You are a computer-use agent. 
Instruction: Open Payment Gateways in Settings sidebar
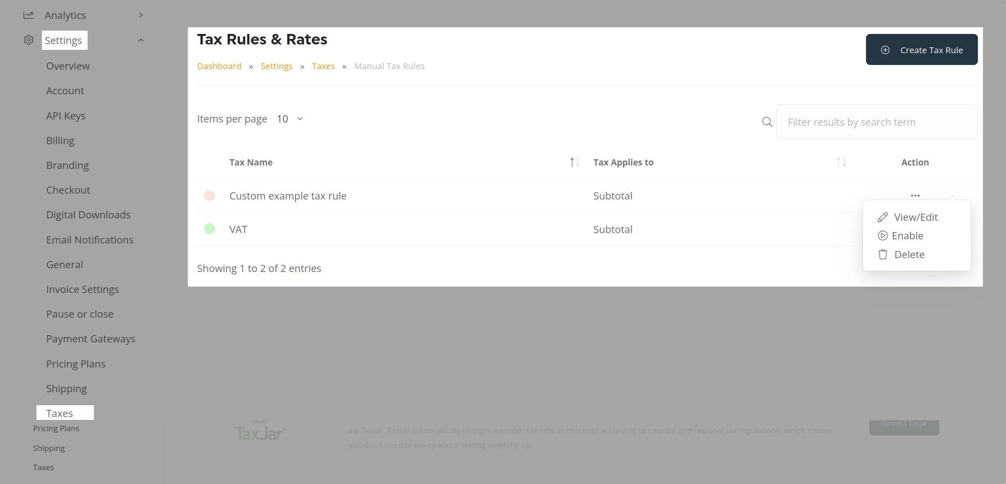pyautogui.click(x=91, y=339)
